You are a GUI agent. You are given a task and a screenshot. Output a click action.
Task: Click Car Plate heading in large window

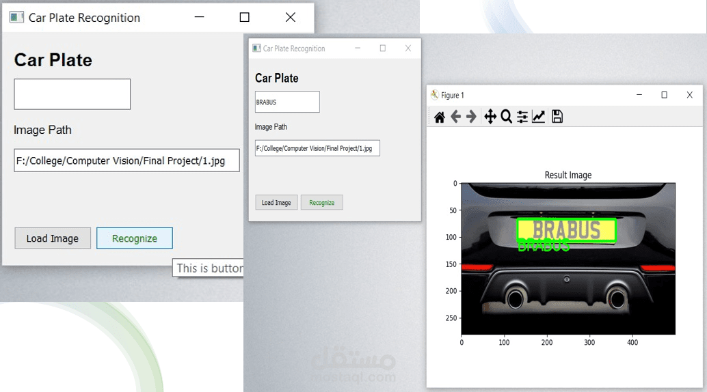tap(53, 60)
